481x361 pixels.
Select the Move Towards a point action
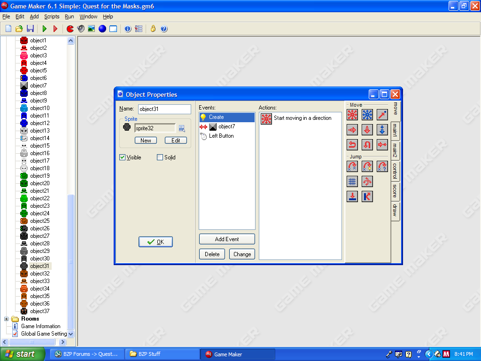[382, 115]
